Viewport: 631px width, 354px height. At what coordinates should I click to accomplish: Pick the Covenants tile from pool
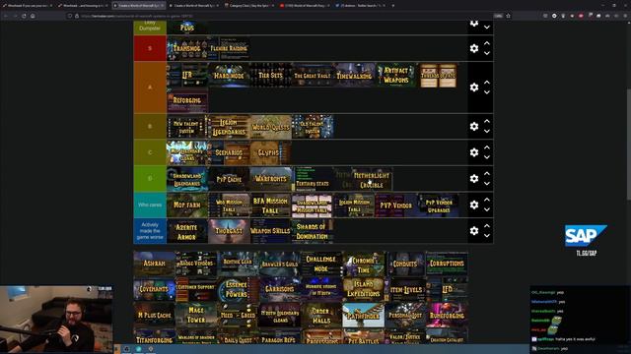tap(154, 289)
